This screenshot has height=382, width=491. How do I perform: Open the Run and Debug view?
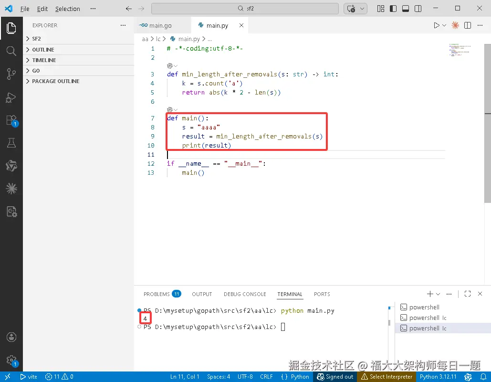click(11, 97)
